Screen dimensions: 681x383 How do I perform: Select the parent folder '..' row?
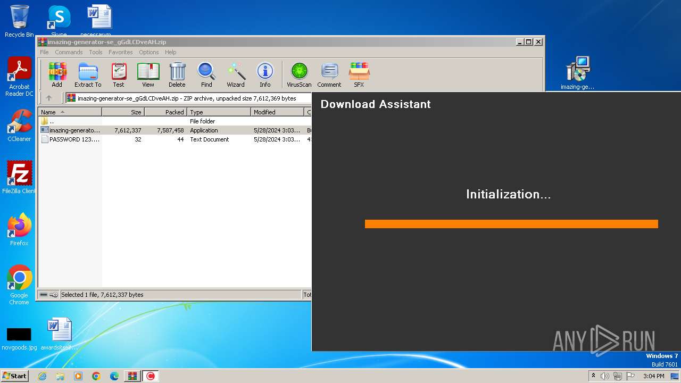175,121
